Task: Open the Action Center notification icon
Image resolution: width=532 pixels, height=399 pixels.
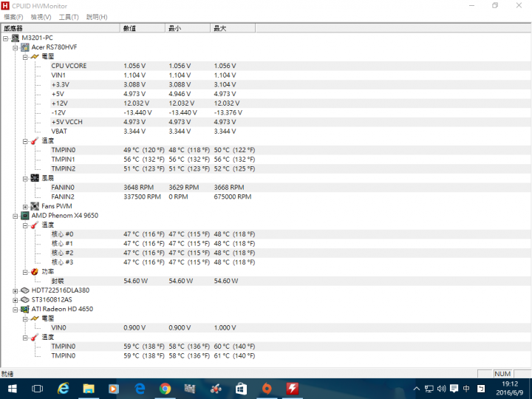Action: 454,389
